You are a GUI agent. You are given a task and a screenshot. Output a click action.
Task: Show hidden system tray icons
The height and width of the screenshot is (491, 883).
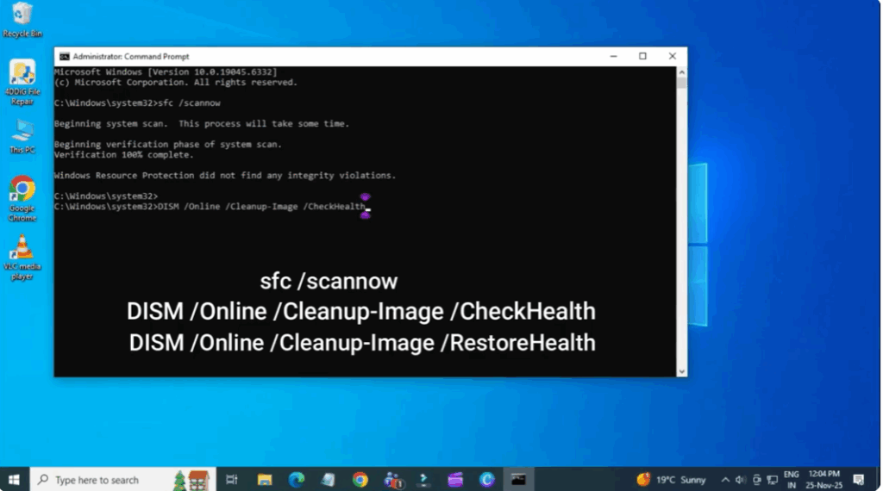724,480
